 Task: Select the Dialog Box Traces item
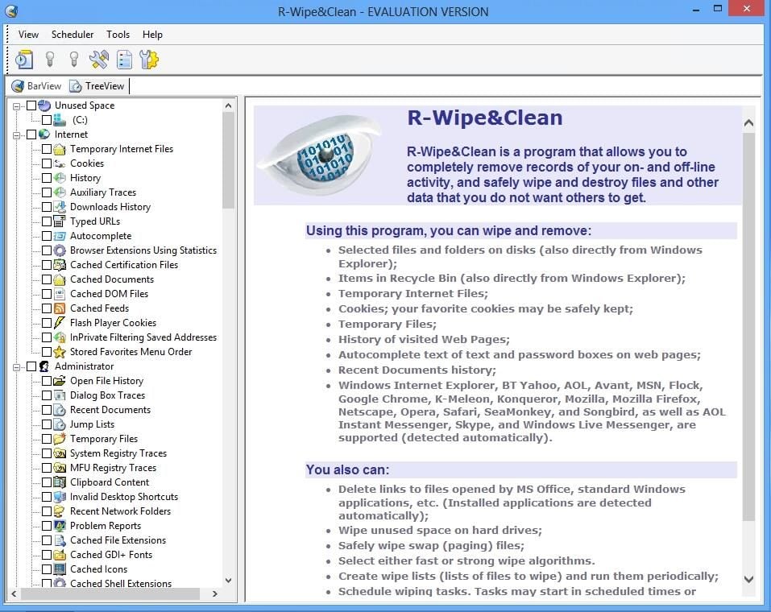click(x=107, y=395)
